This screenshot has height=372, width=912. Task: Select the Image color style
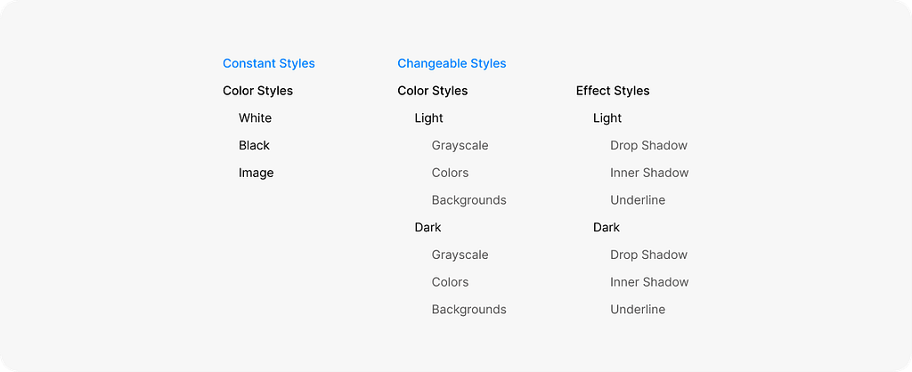coord(256,173)
